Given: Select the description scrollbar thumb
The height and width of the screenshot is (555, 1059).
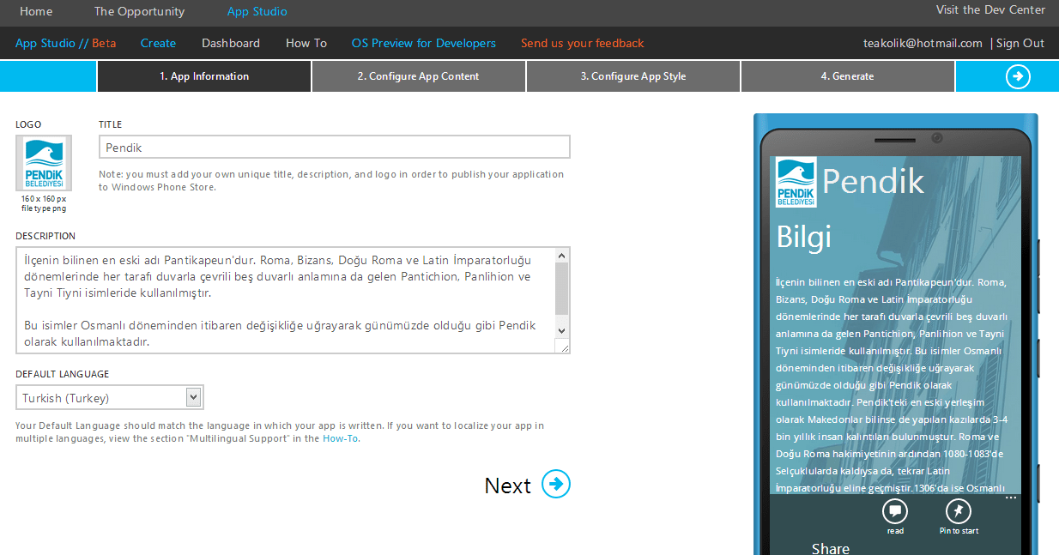Looking at the screenshot, I should tap(561, 288).
